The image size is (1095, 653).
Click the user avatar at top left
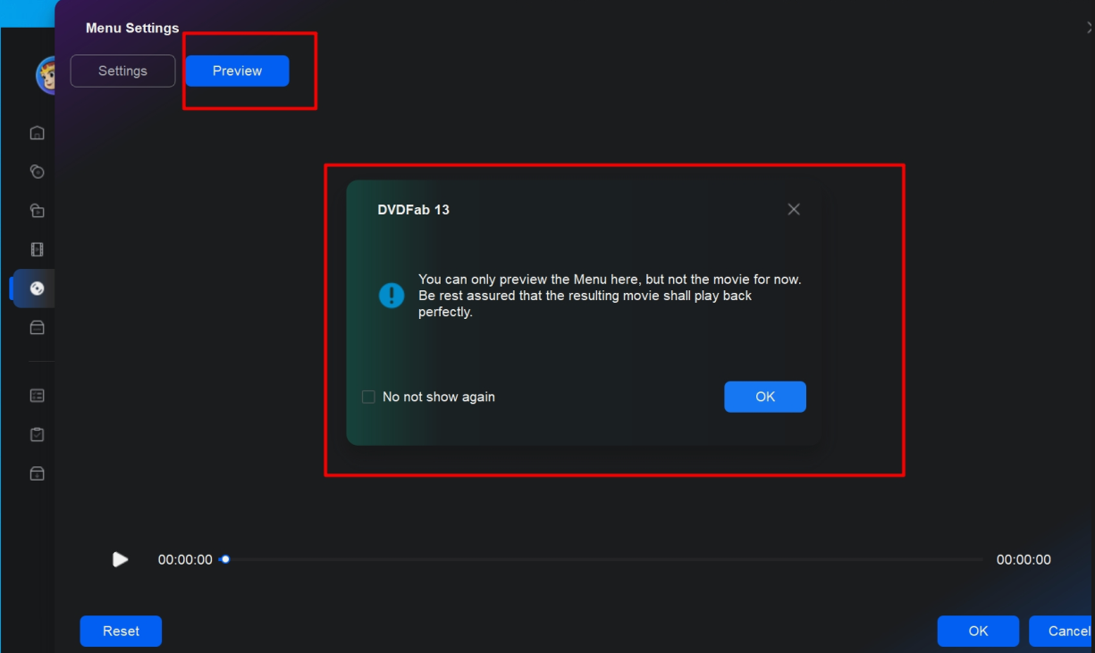click(45, 76)
